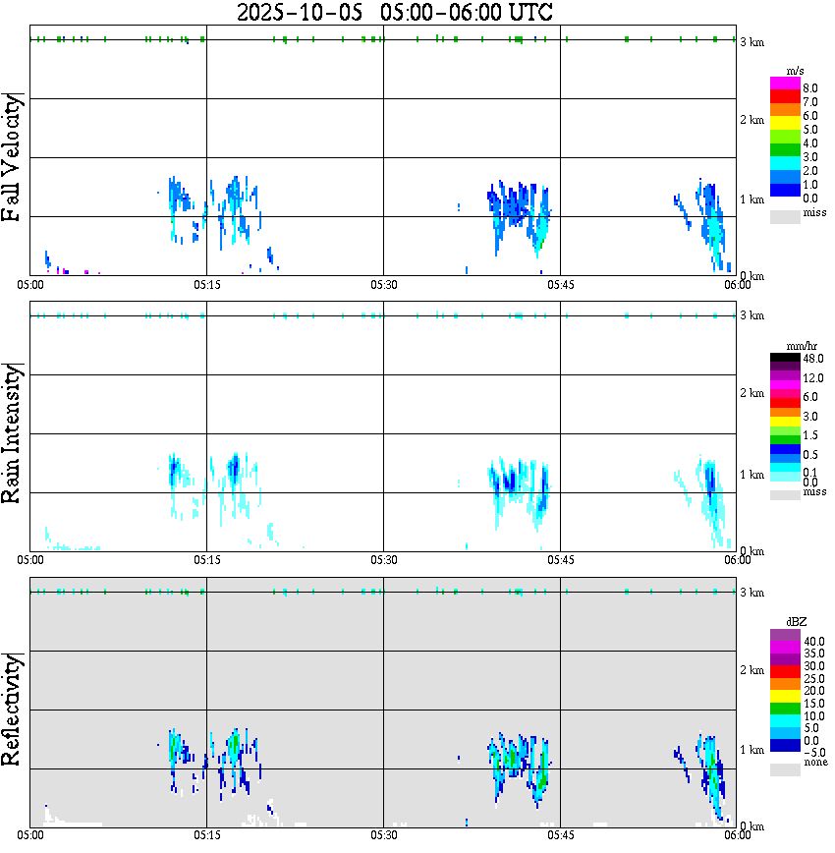835x853 pixels.
Task: Click "48.0" value in Rain Intensity legend
Action: pos(813,359)
